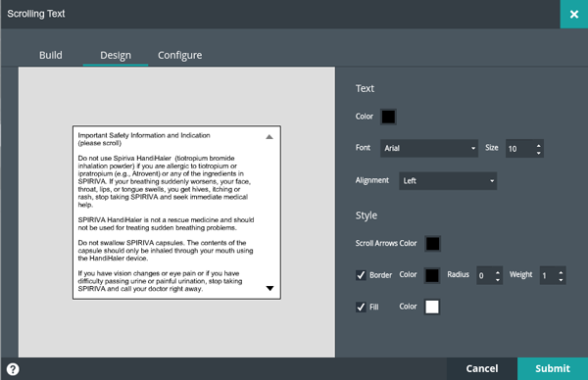
Task: Pick the white Fill Color swatch
Action: tap(431, 307)
